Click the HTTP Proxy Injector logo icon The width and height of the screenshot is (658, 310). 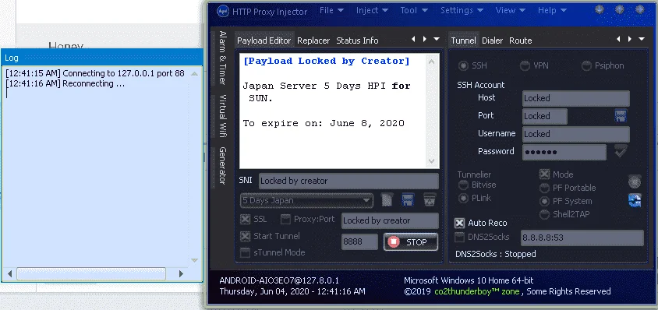(223, 11)
